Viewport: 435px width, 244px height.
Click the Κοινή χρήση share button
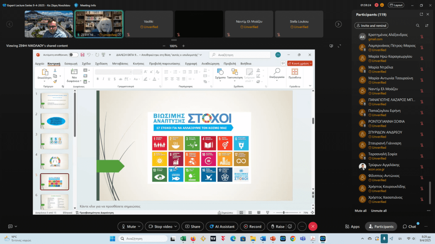(299, 64)
